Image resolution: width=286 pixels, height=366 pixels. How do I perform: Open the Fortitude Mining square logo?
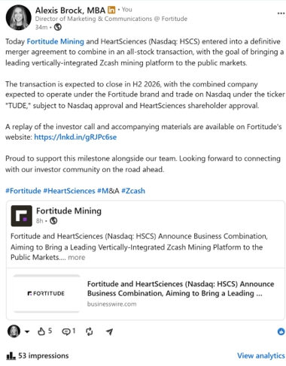[22, 216]
